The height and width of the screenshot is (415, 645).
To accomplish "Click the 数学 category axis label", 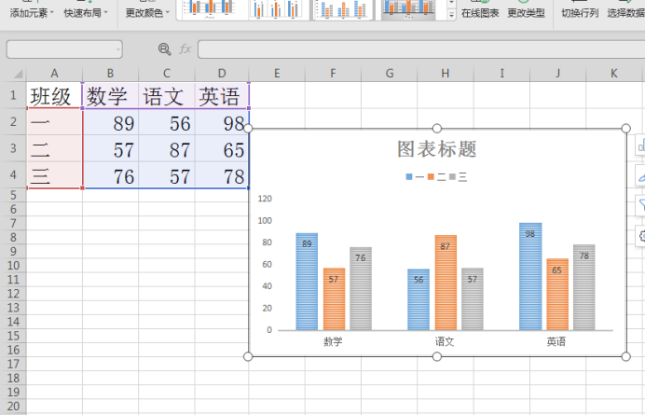I will pyautogui.click(x=333, y=341).
